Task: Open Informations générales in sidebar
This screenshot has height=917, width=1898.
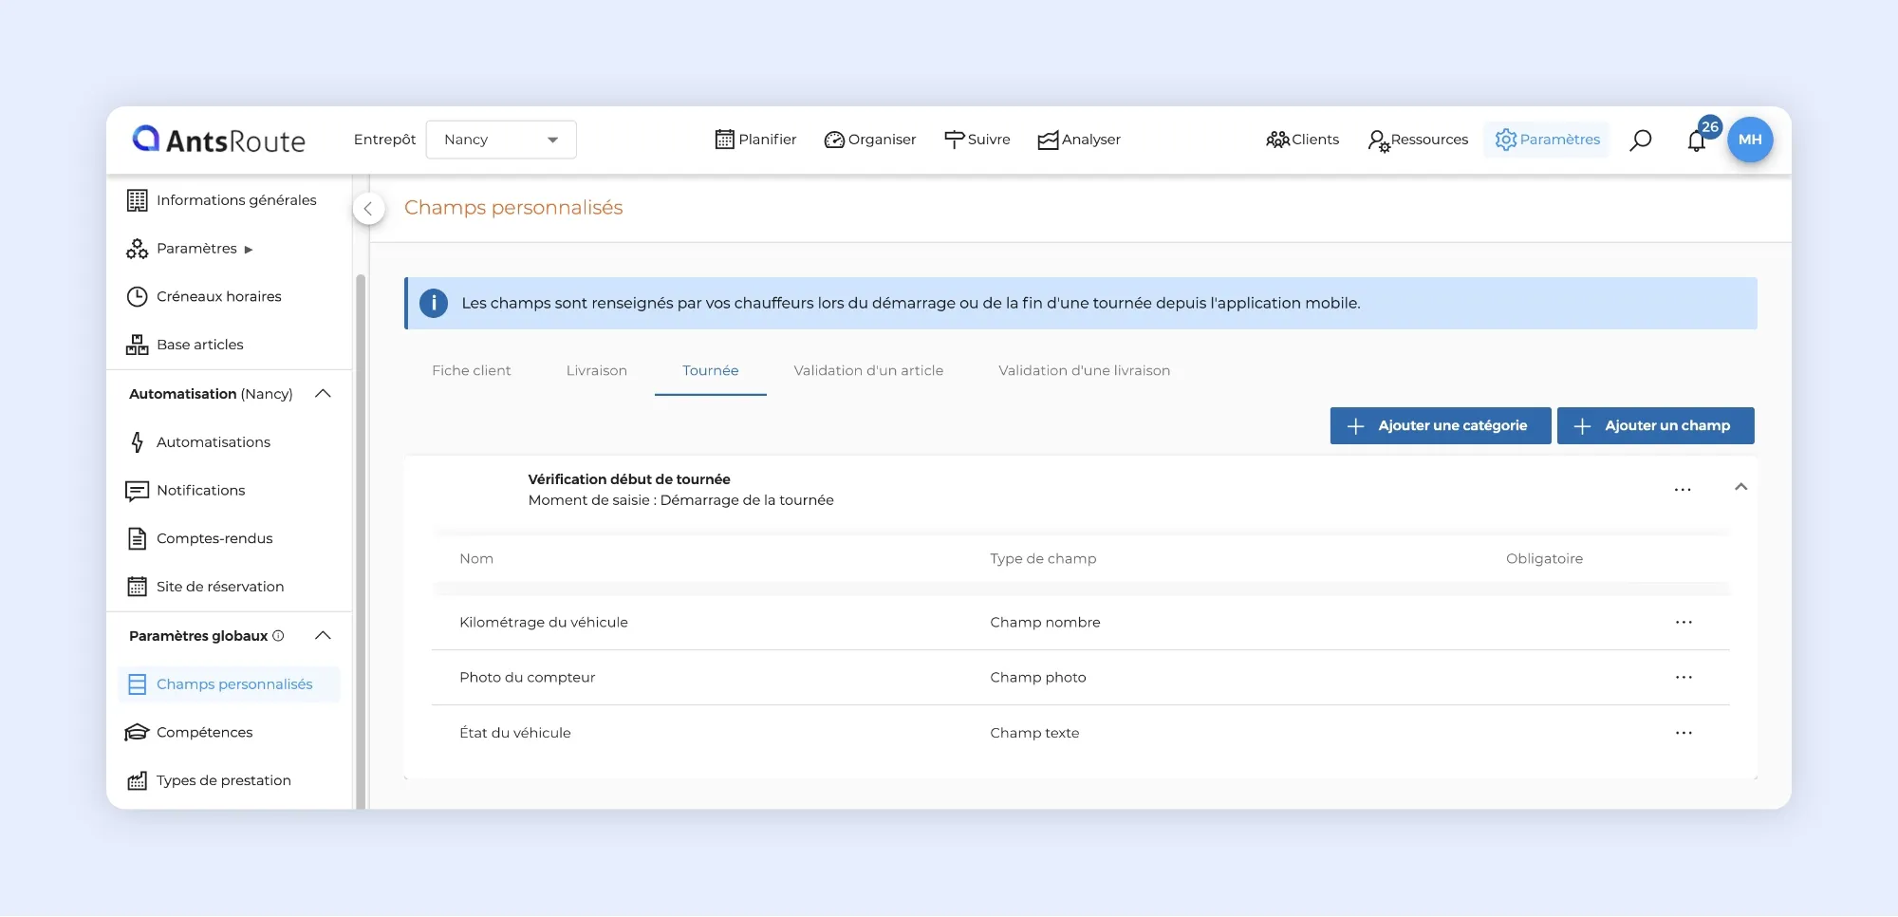Action: pyautogui.click(x=222, y=200)
